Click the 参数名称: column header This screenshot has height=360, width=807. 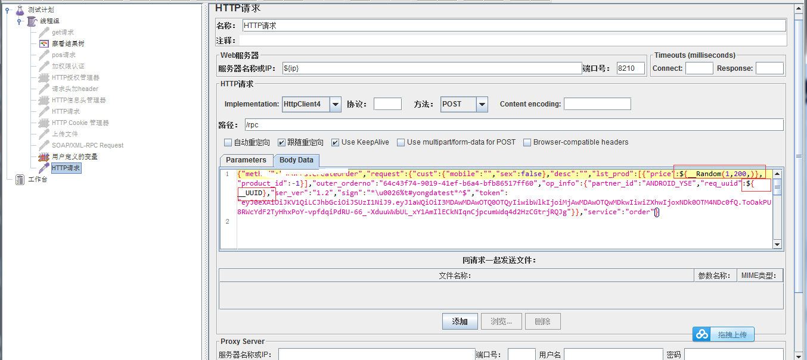click(x=715, y=276)
